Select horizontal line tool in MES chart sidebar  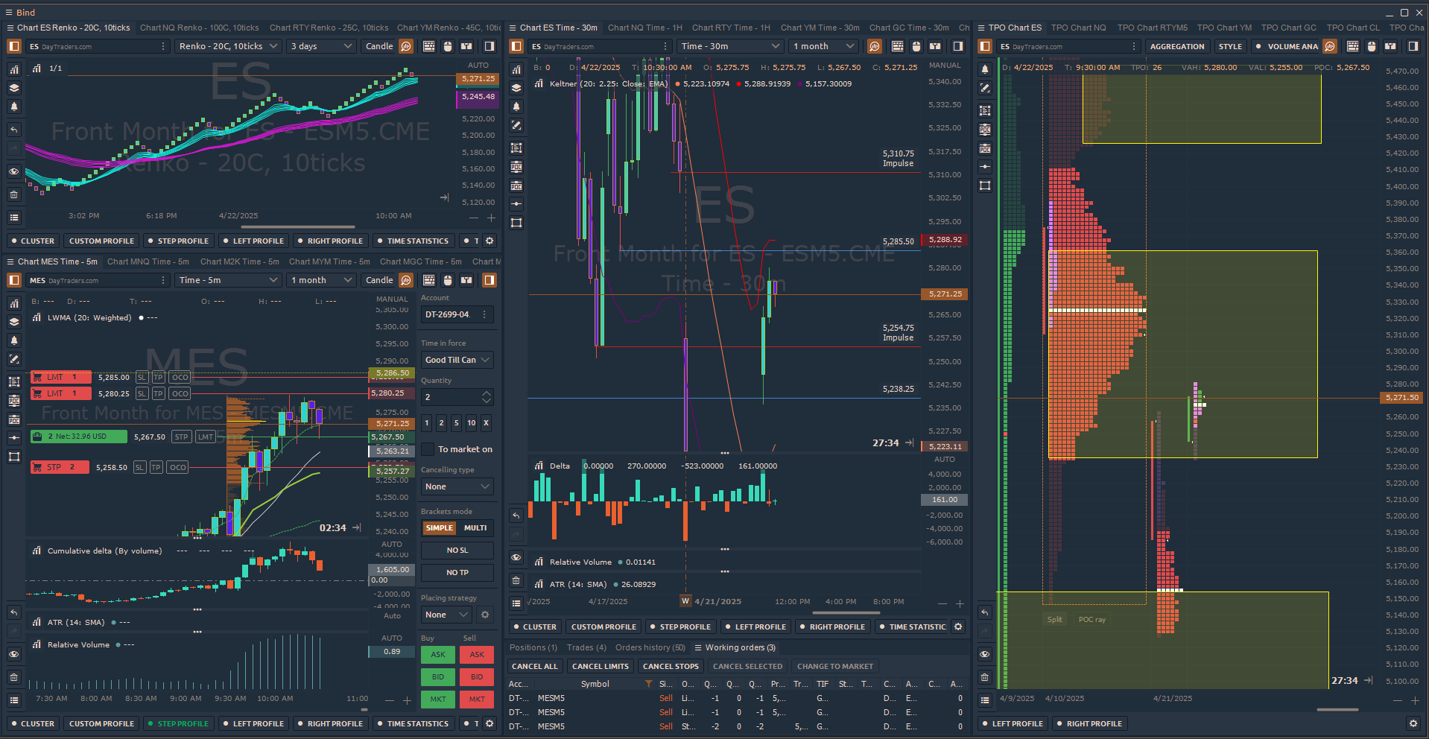click(14, 438)
